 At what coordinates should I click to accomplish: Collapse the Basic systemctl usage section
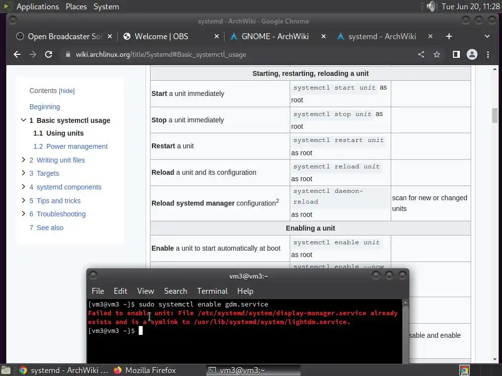pyautogui.click(x=24, y=120)
